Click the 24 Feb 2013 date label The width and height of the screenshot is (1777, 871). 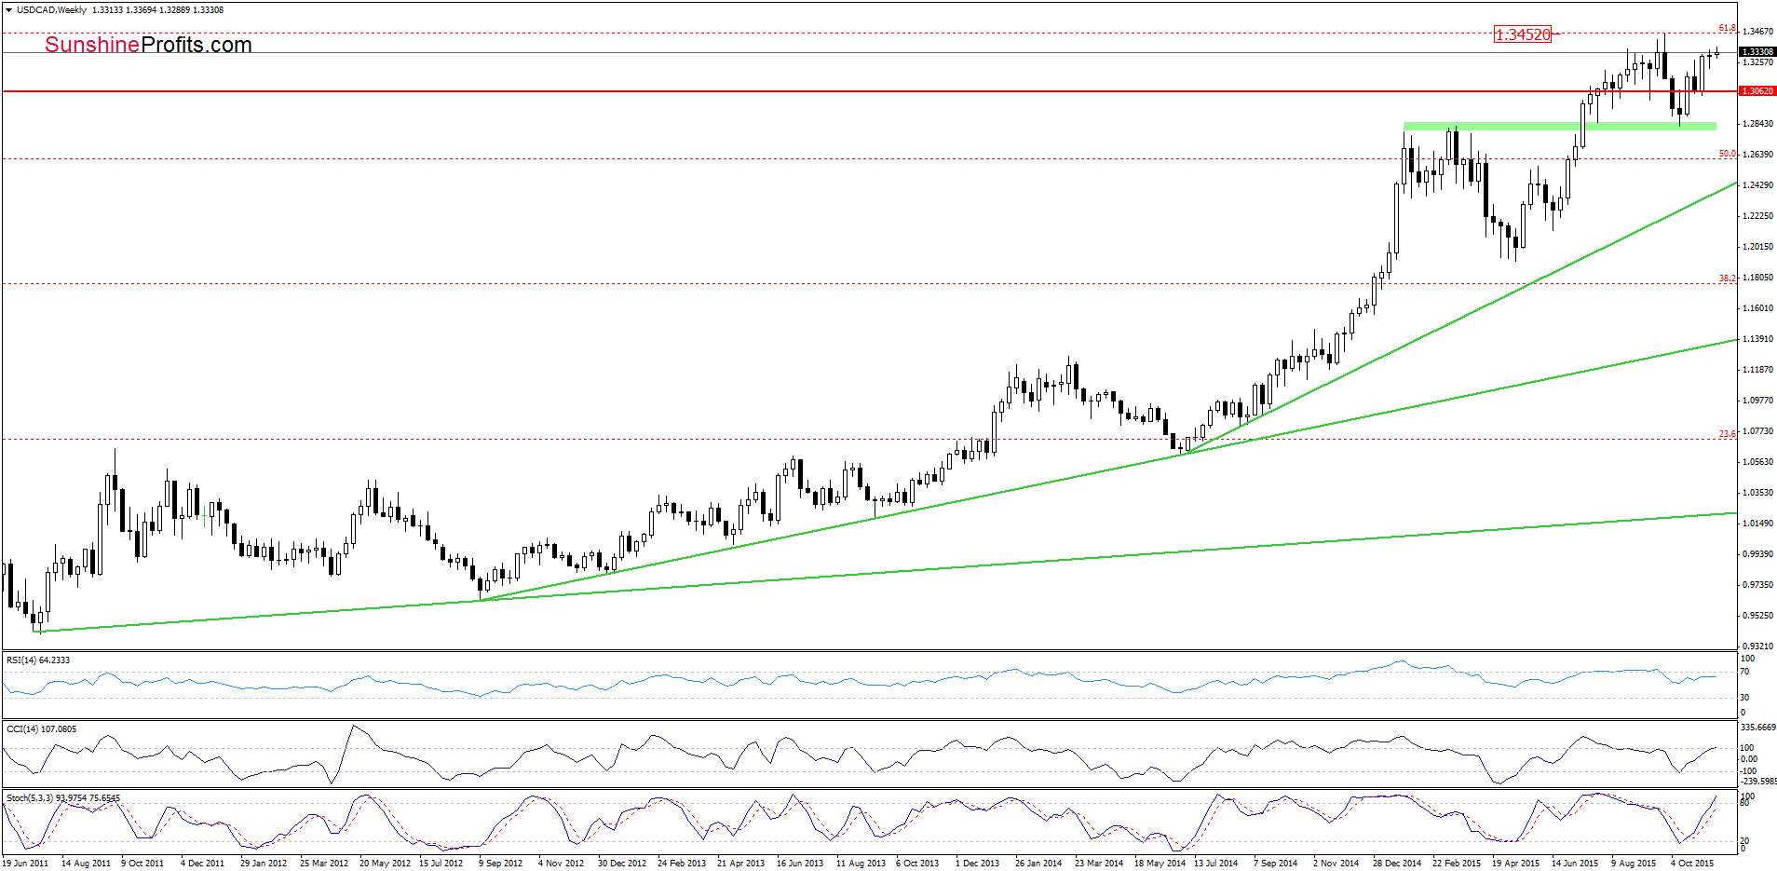click(682, 864)
